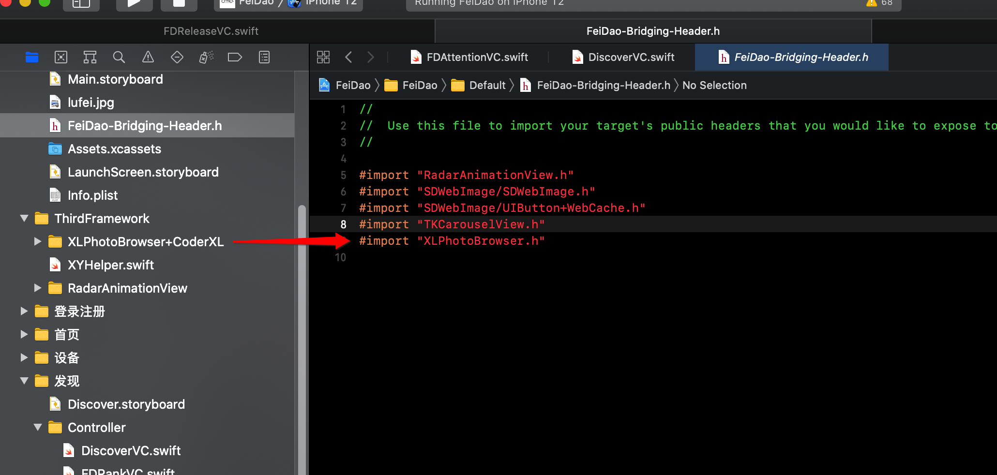Switch to FeiDao-Bridging-Header.h window tab
This screenshot has height=475, width=997.
point(653,31)
